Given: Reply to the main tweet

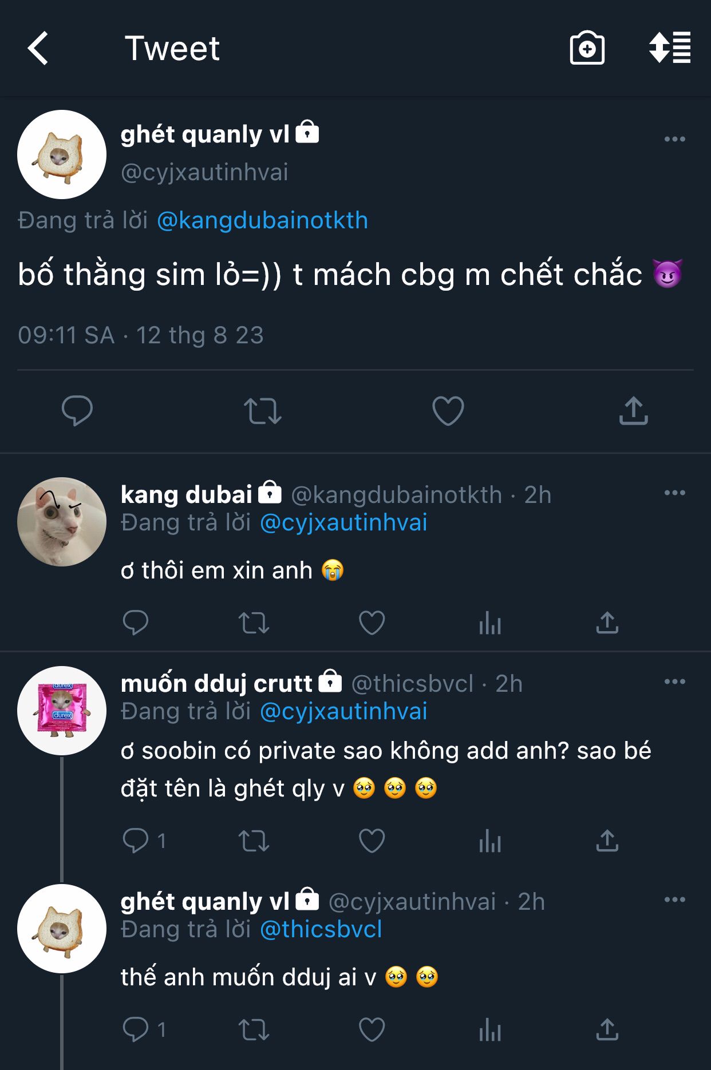Looking at the screenshot, I should click(77, 411).
